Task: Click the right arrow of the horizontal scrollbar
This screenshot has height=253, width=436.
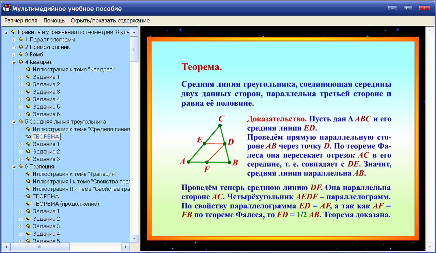Action: (126, 246)
